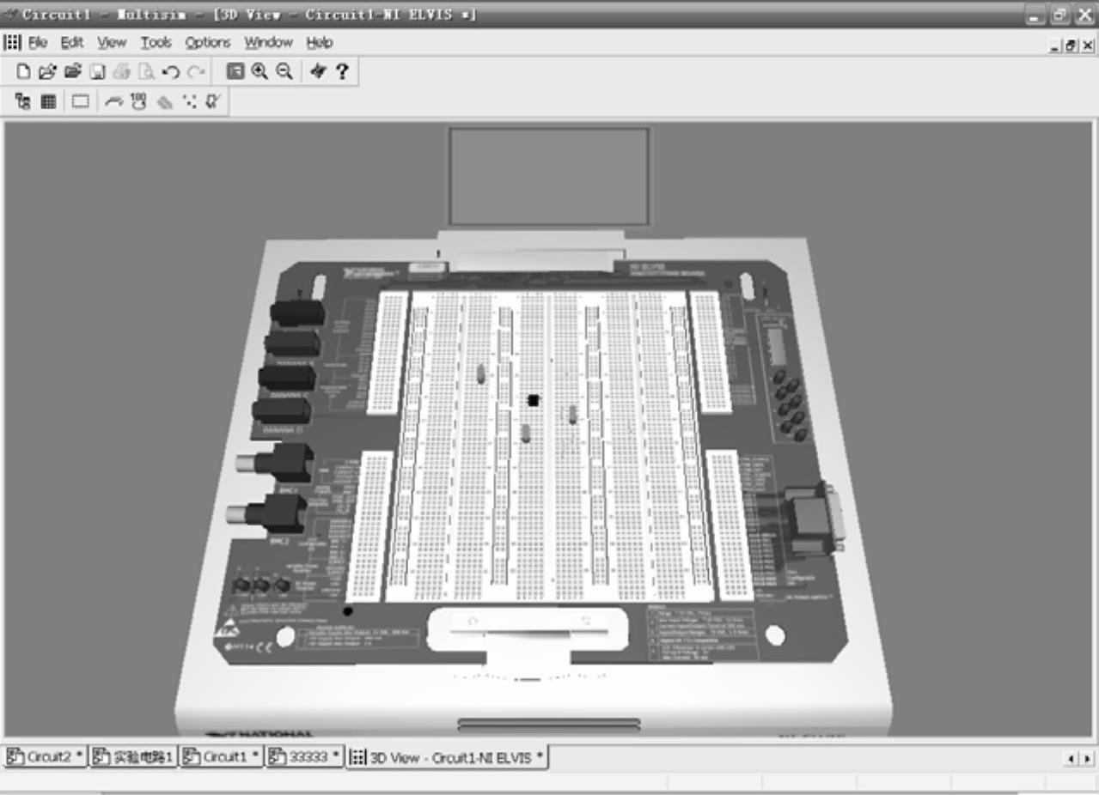
Task: Open Print Preview from the toolbar
Action: 146,72
